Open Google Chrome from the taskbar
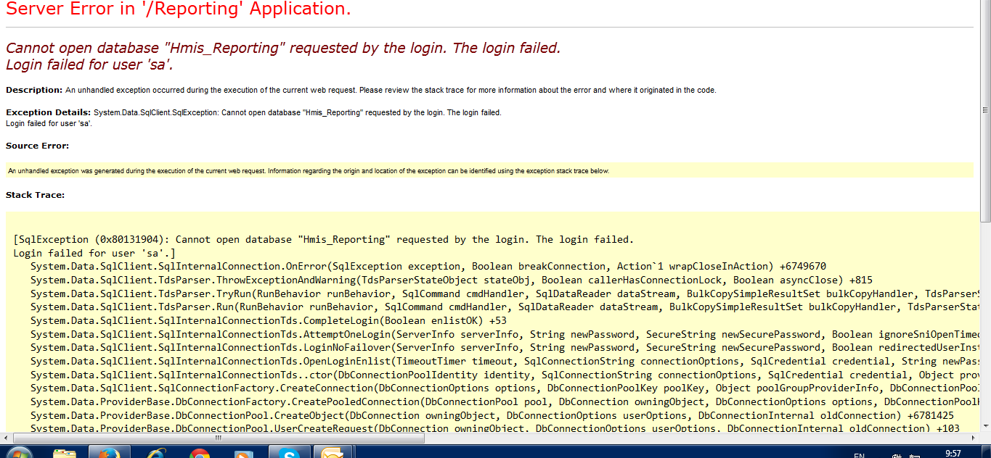 tap(200, 454)
